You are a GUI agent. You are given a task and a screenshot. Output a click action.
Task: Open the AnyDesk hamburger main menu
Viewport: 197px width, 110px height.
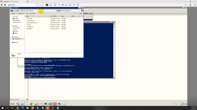click(195, 5)
